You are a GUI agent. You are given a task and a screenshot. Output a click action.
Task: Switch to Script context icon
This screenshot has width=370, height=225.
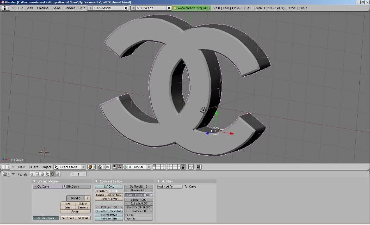pos(37,174)
